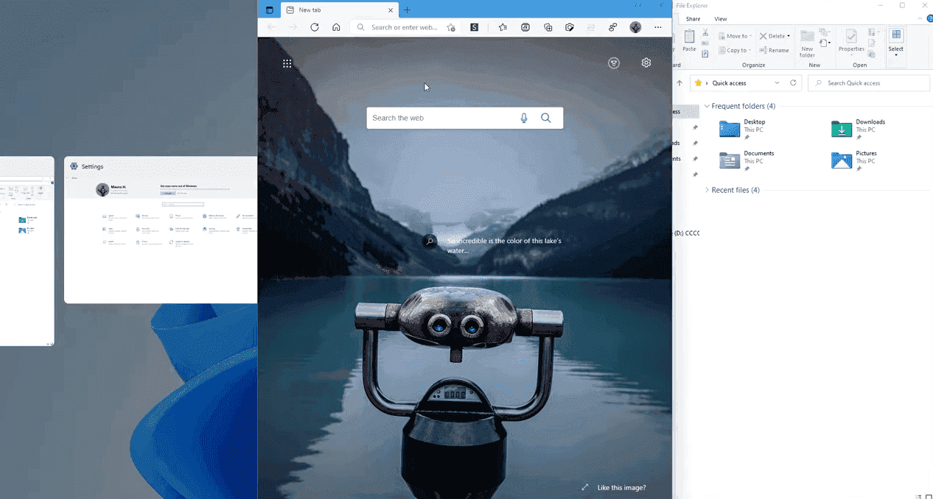
Task: Close the New tab in Edge
Action: [391, 10]
